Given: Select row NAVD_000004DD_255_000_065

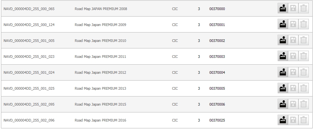Looking at the screenshot, I should [157, 8].
